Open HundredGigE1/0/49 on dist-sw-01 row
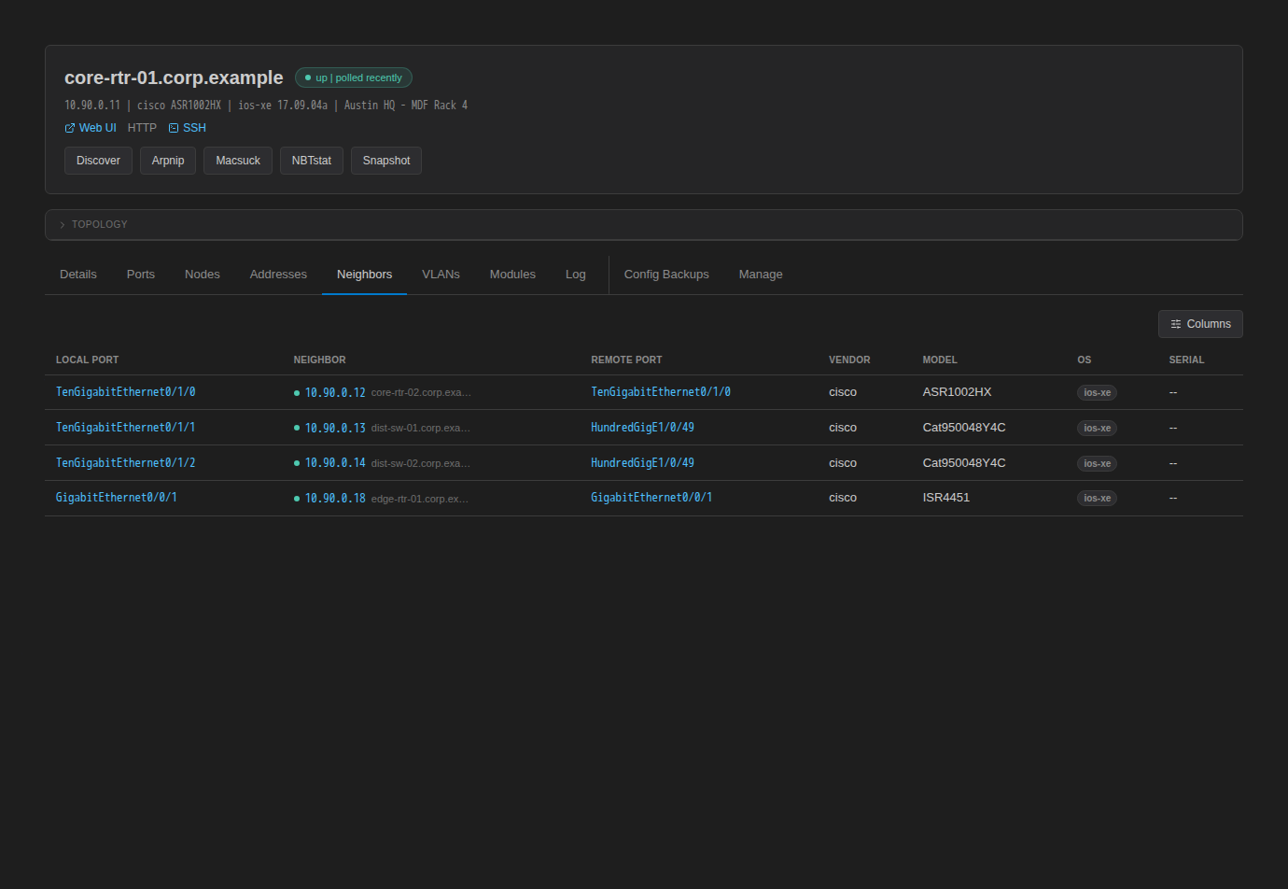 coord(642,428)
